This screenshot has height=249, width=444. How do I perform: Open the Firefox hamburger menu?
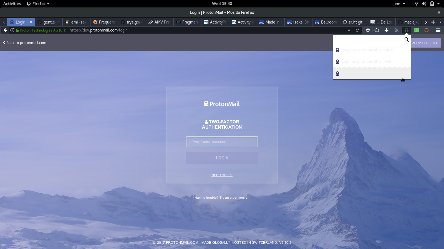(x=438, y=30)
